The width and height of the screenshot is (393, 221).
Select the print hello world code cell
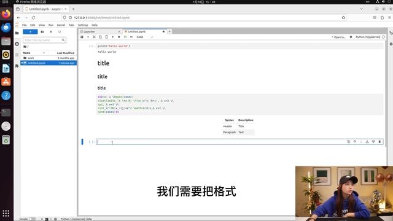tap(240, 46)
